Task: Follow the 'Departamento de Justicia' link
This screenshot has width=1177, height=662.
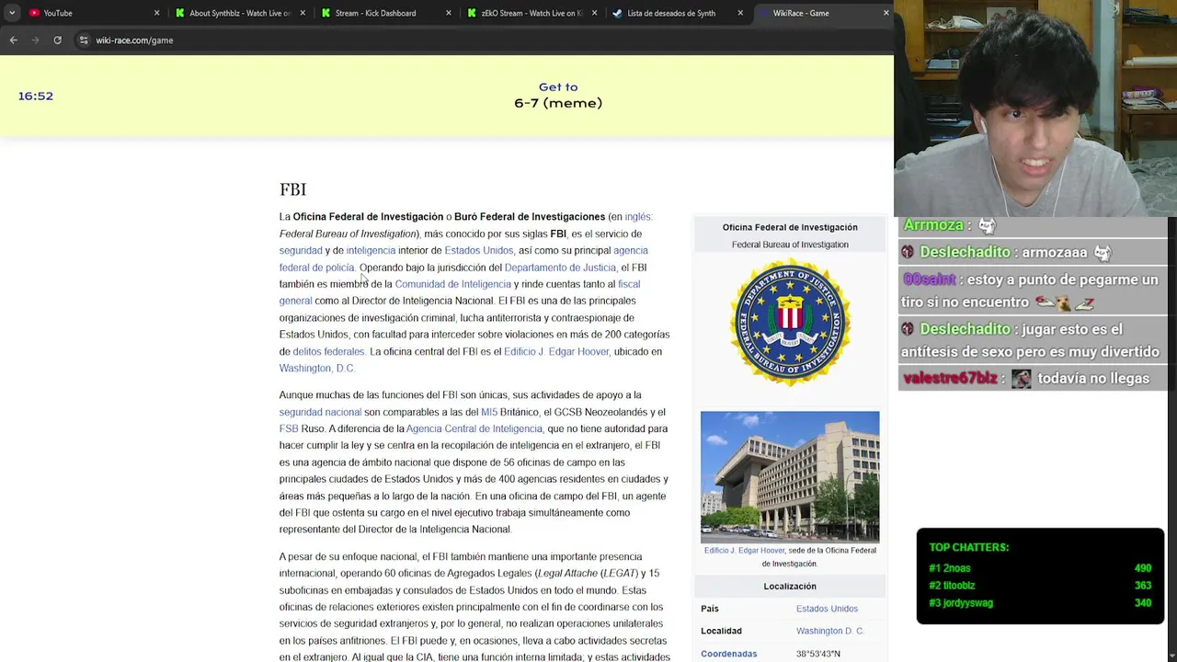Action: pos(560,268)
